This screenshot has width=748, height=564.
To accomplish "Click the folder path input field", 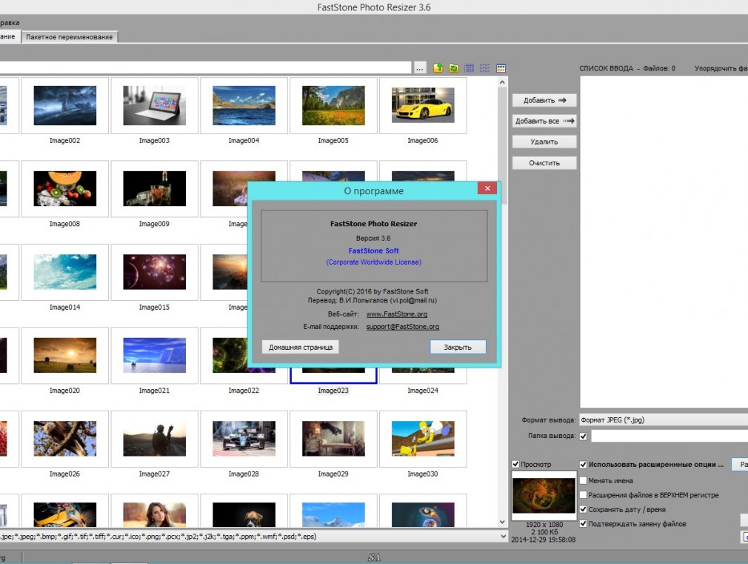I will click(205, 68).
